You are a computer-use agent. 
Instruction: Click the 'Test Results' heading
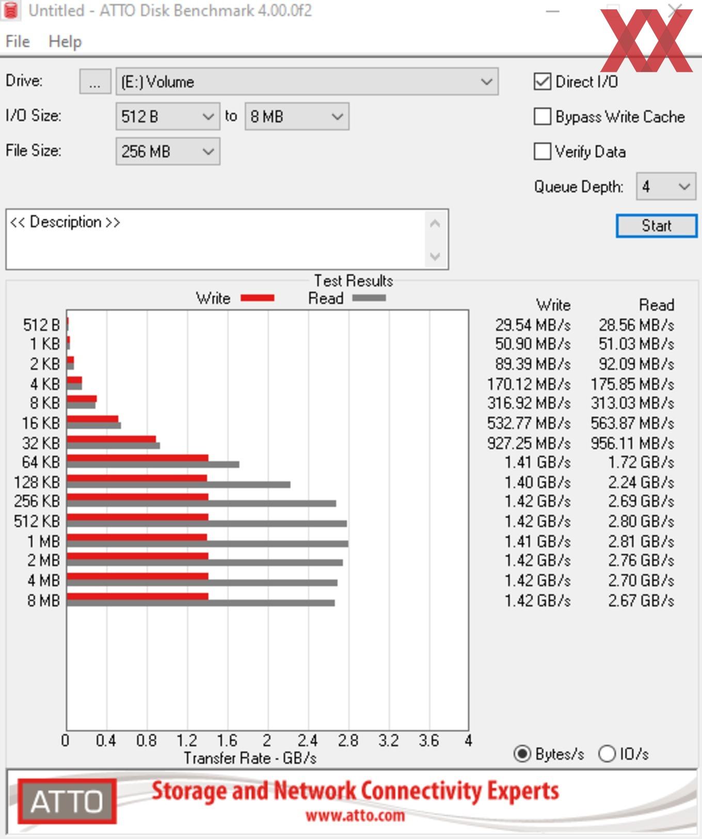point(354,281)
